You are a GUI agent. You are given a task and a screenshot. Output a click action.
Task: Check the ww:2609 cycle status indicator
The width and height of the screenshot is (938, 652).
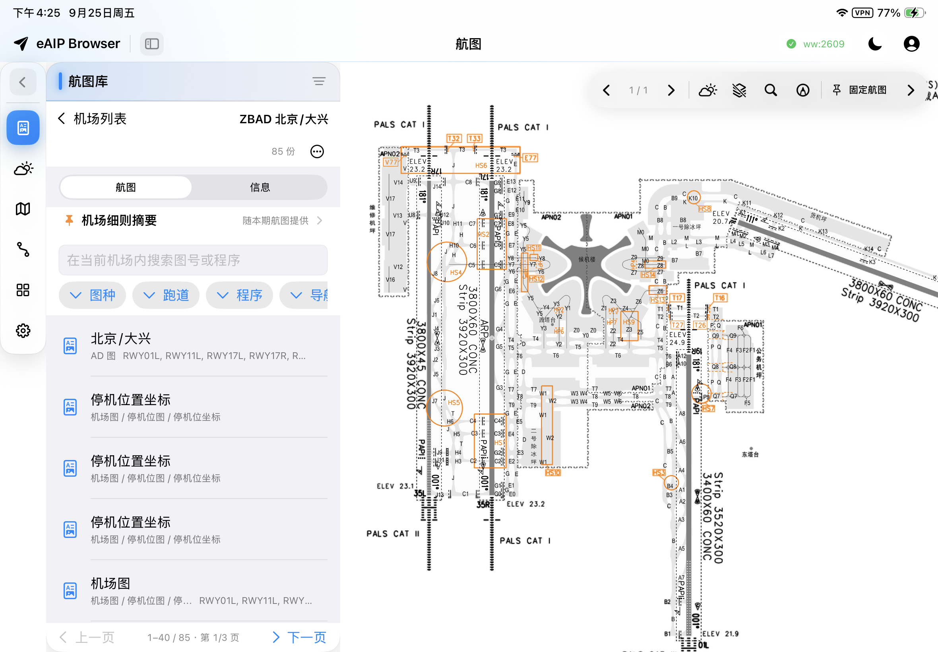coord(816,44)
